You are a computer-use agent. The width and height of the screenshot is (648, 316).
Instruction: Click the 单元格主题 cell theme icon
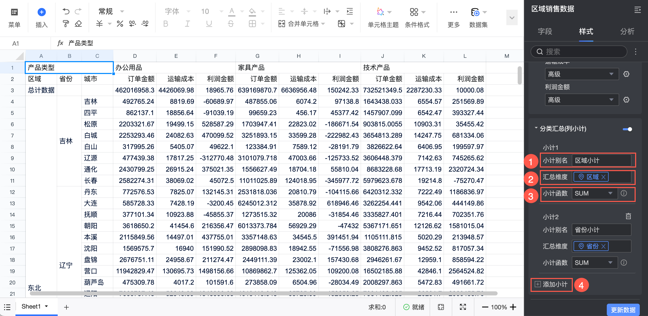[380, 12]
